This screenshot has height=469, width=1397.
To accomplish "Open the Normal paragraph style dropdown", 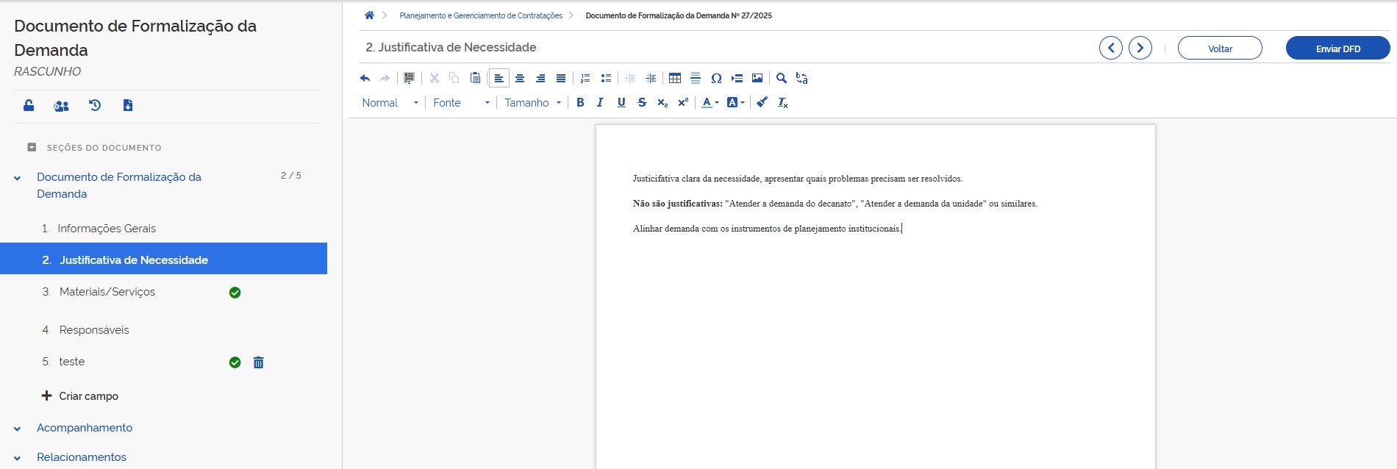I will [390, 103].
